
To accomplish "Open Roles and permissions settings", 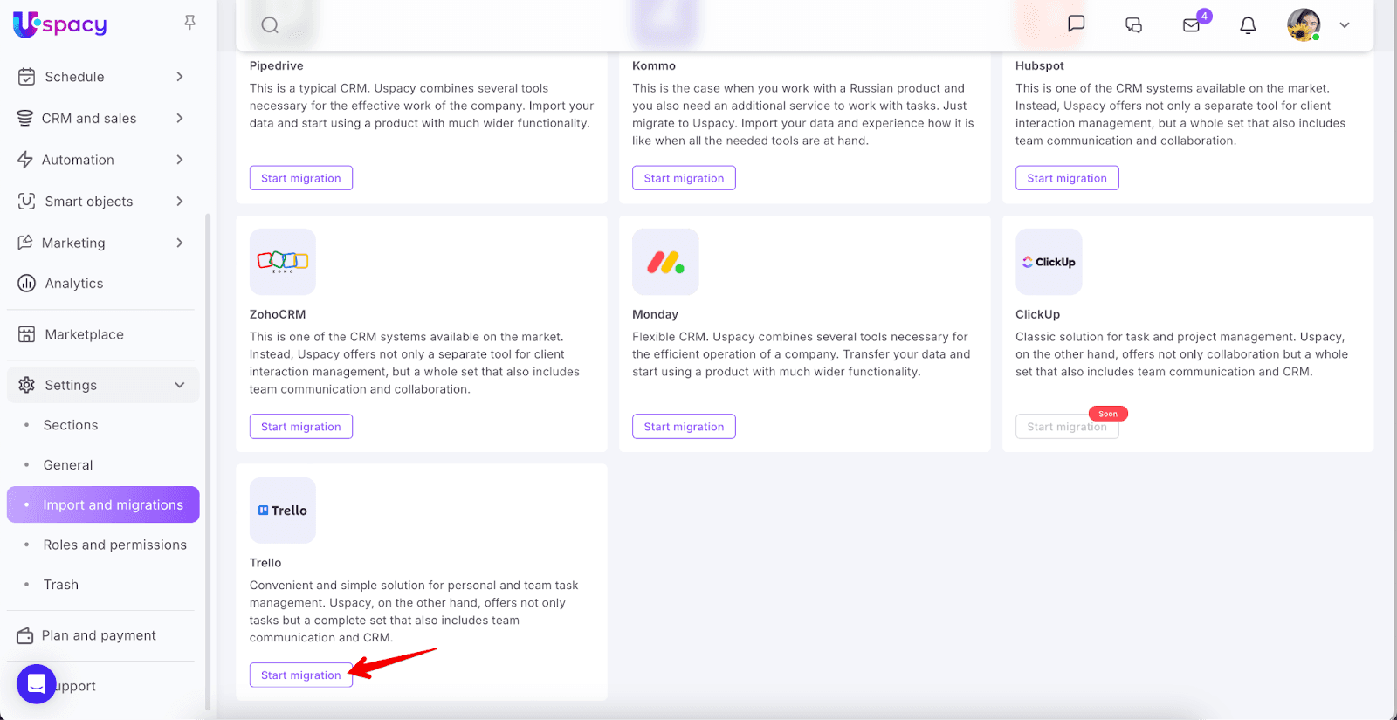I will (x=114, y=545).
